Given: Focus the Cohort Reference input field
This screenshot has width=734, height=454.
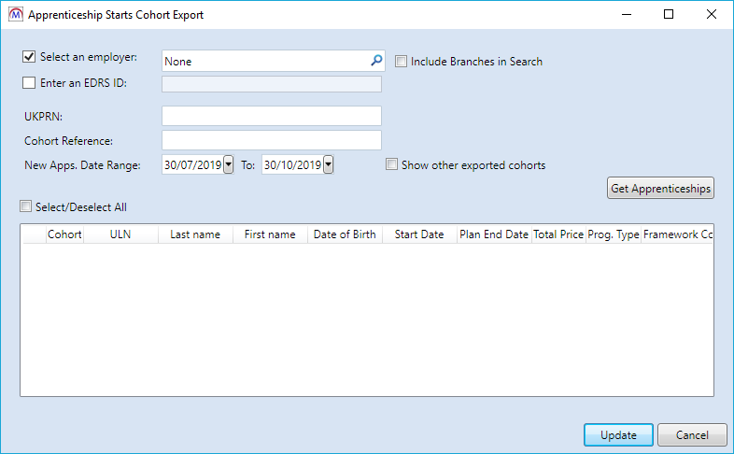Looking at the screenshot, I should 271,140.
